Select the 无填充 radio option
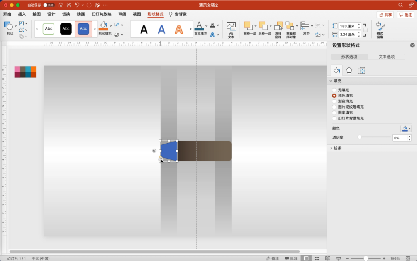Viewport: 417px width, 261px height. point(334,90)
